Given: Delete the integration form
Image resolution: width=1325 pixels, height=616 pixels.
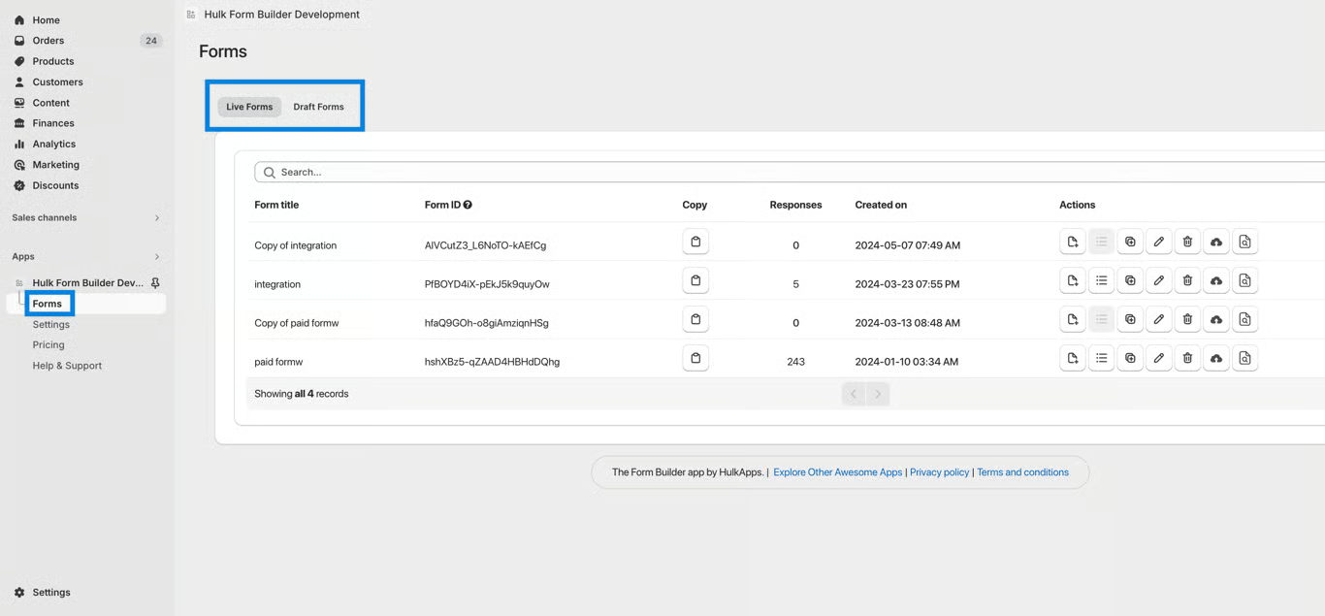Looking at the screenshot, I should point(1187,280).
